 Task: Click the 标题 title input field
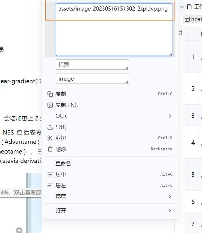pyautogui.click(x=92, y=65)
